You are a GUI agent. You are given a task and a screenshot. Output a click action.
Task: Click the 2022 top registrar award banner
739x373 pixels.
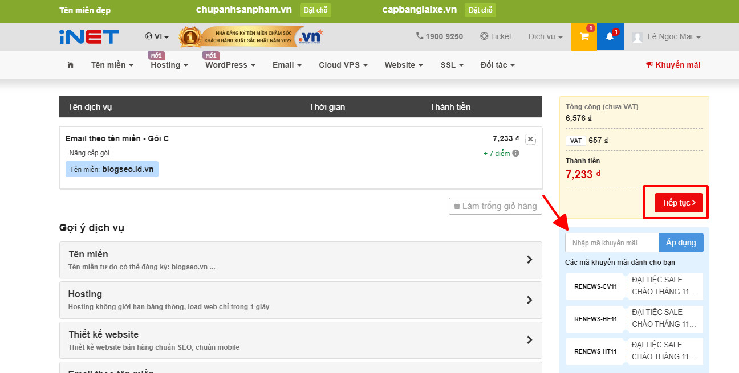click(x=250, y=37)
